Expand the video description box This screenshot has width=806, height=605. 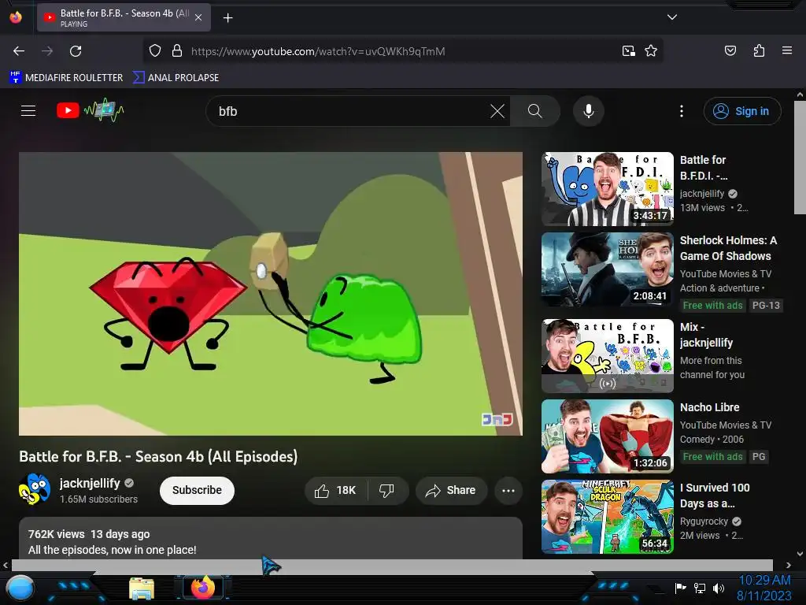point(271,538)
